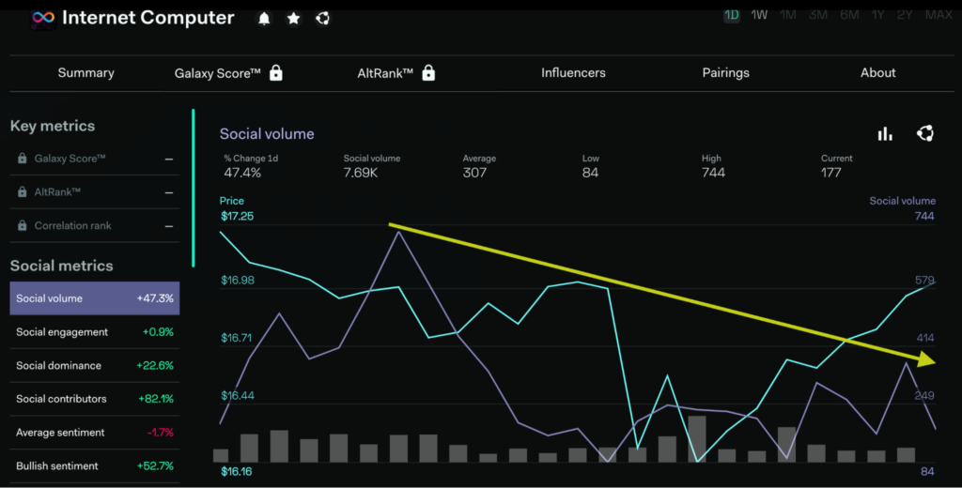Screen dimensions: 962x488
Task: Click the $16.44 price axis value
Action: click(237, 395)
